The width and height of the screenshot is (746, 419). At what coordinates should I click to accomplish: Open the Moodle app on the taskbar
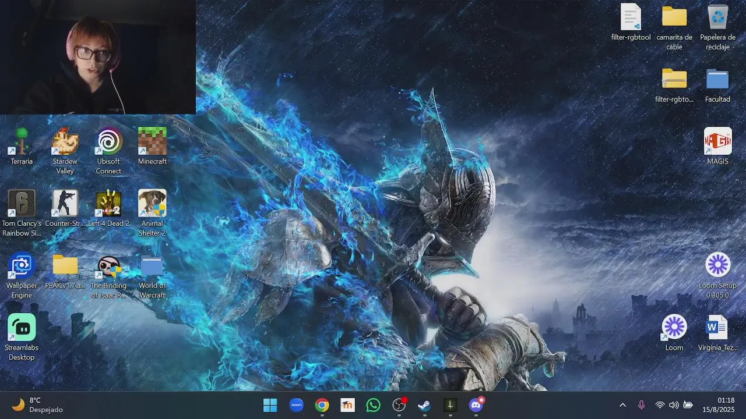coord(347,405)
